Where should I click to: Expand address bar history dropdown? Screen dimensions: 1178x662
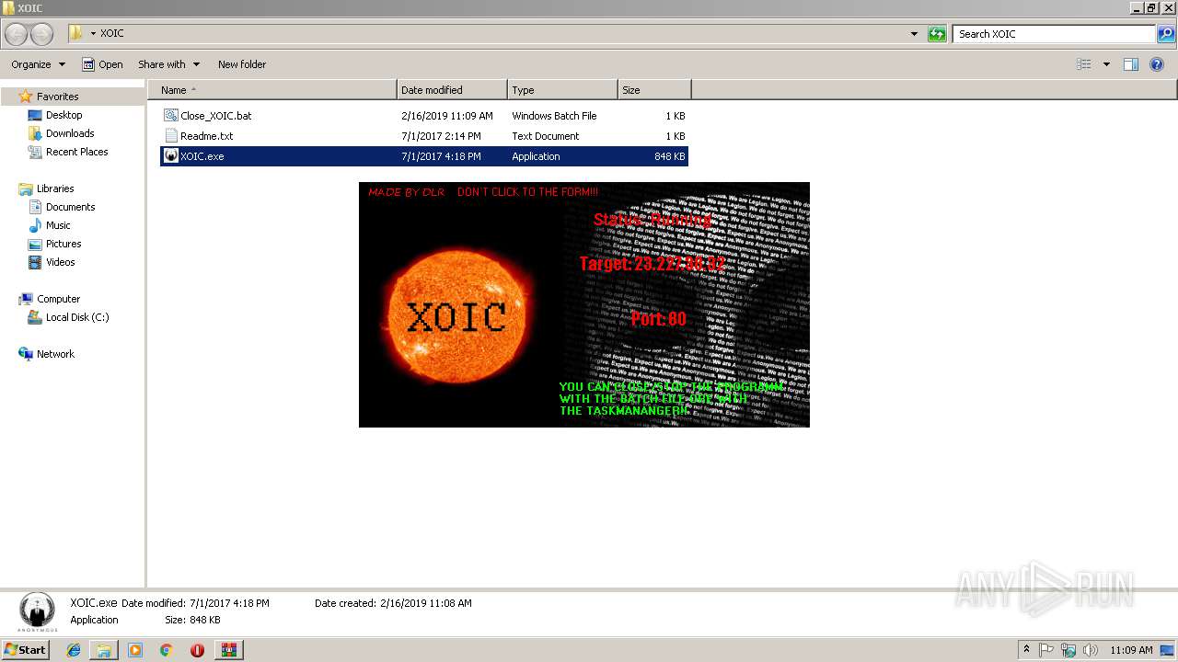tap(914, 34)
